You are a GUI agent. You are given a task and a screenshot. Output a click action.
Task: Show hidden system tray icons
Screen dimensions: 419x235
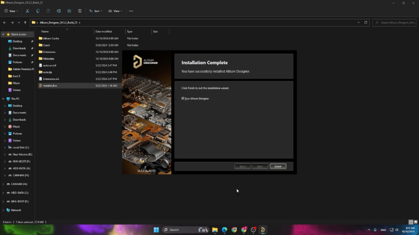(369, 230)
